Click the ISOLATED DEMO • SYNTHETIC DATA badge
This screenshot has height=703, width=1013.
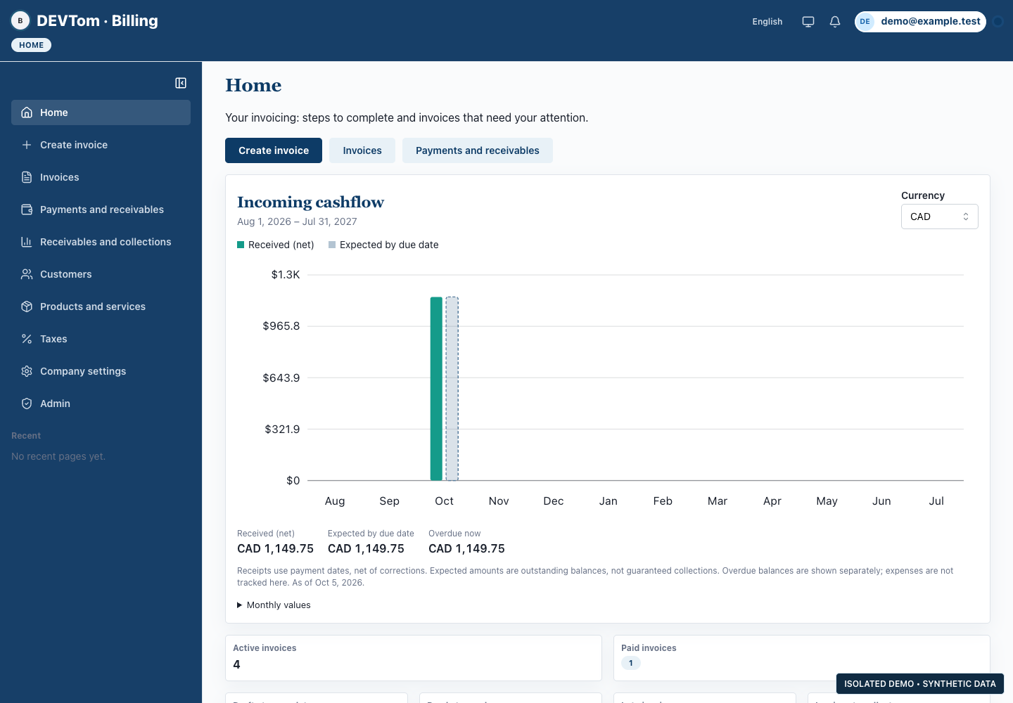(x=920, y=684)
